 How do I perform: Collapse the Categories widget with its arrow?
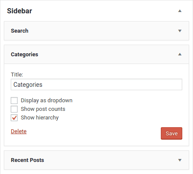[x=180, y=54]
